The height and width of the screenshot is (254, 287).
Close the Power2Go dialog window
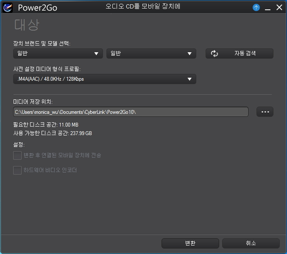click(x=279, y=8)
